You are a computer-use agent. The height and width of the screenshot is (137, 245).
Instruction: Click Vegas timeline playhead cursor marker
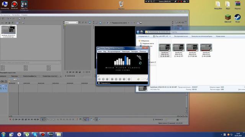coord(18,83)
